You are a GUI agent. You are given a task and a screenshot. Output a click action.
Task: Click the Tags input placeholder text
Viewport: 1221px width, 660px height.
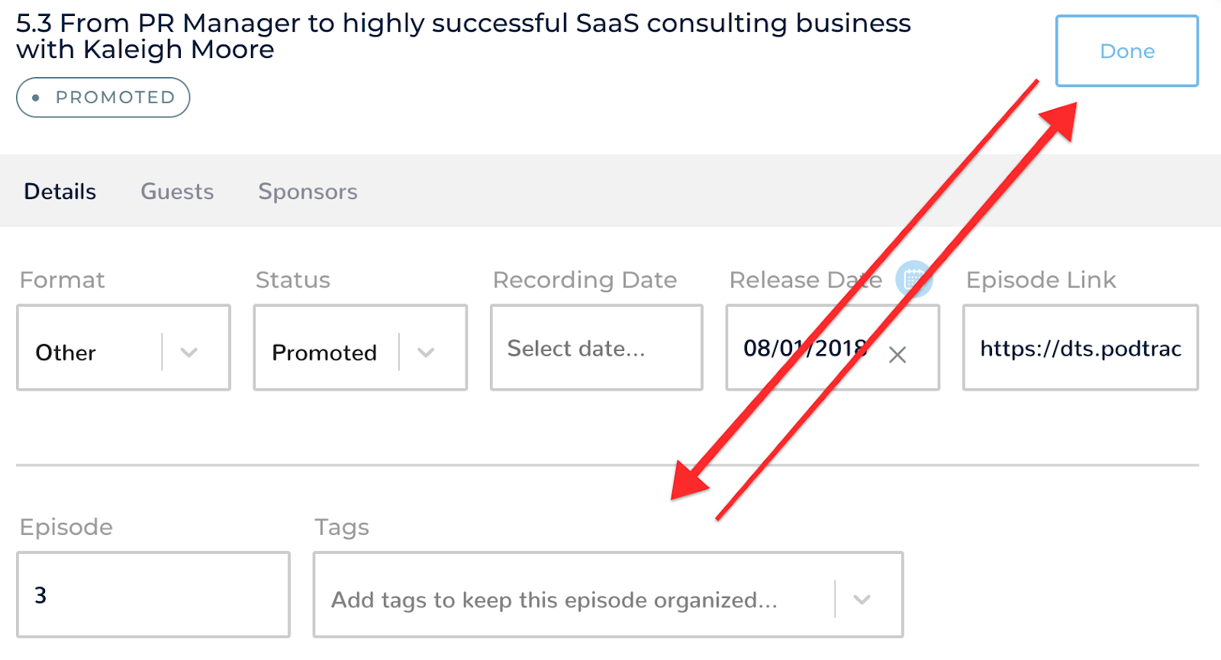(554, 600)
